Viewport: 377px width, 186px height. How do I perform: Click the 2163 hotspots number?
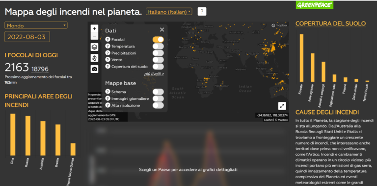tap(17, 68)
